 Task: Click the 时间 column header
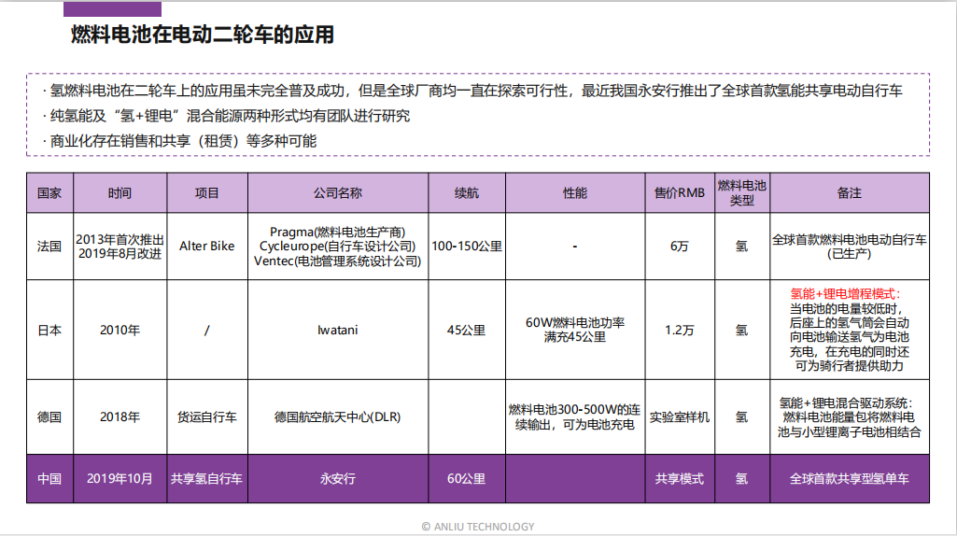(x=120, y=193)
